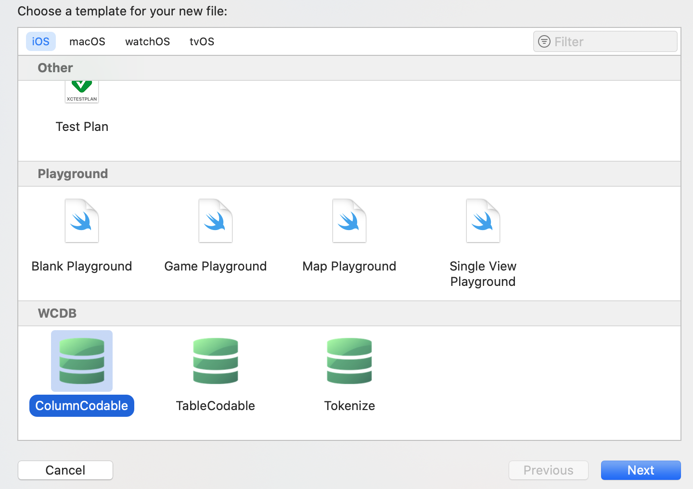Choose the Single View Playground file icon

[x=483, y=221]
